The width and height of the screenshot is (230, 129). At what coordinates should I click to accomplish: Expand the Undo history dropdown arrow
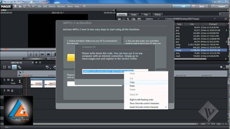coord(50,68)
